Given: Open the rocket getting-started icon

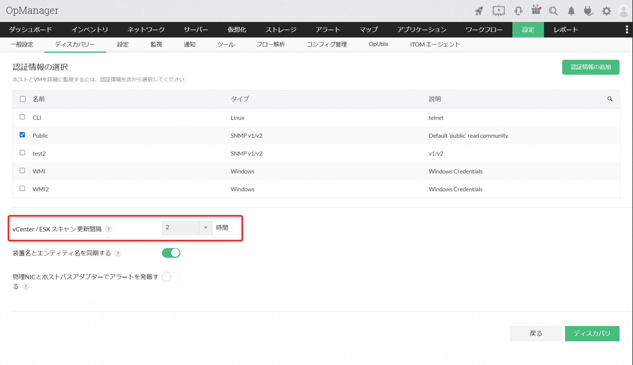Looking at the screenshot, I should [479, 11].
